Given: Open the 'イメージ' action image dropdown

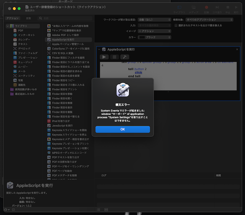Looking at the screenshot, I should click(154, 31).
